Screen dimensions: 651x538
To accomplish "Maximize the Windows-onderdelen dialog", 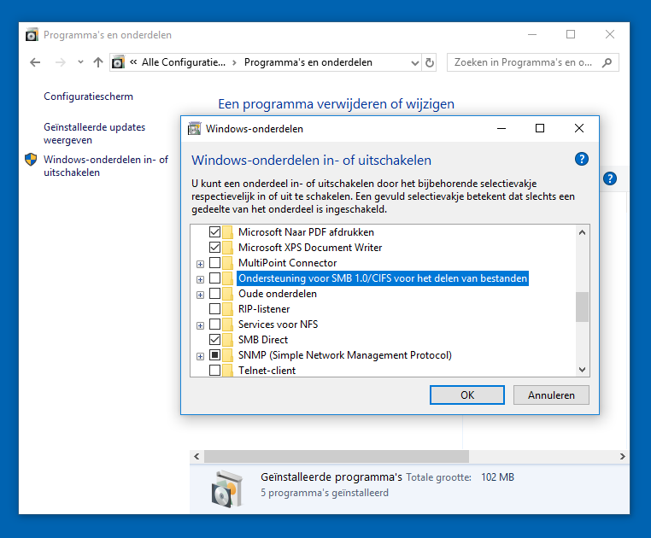I will tap(540, 128).
